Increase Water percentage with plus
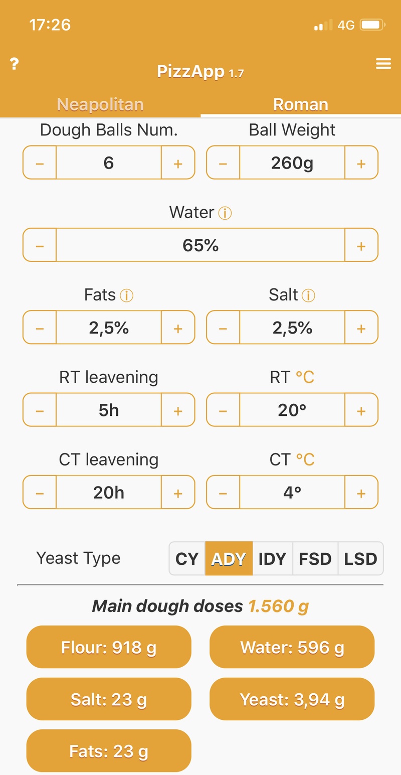Image resolution: width=401 pixels, height=775 pixels. pyautogui.click(x=361, y=246)
